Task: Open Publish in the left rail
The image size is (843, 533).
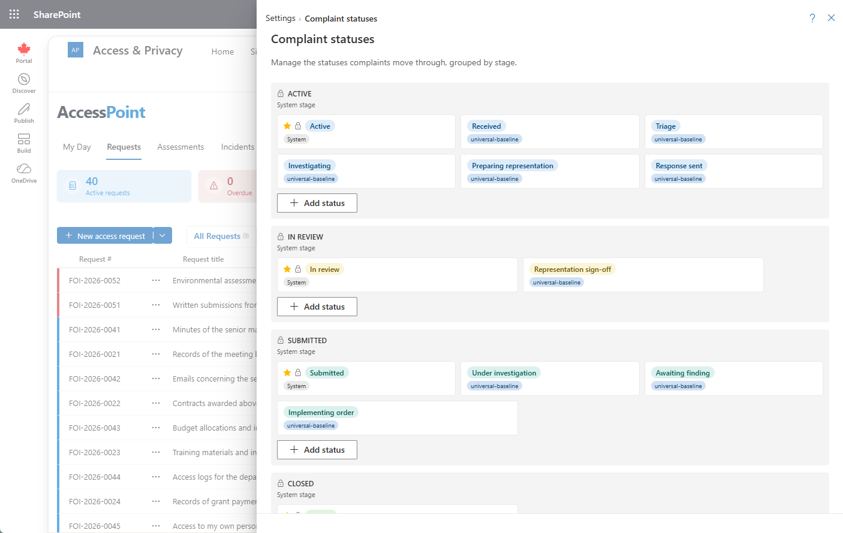Action: coord(24,113)
